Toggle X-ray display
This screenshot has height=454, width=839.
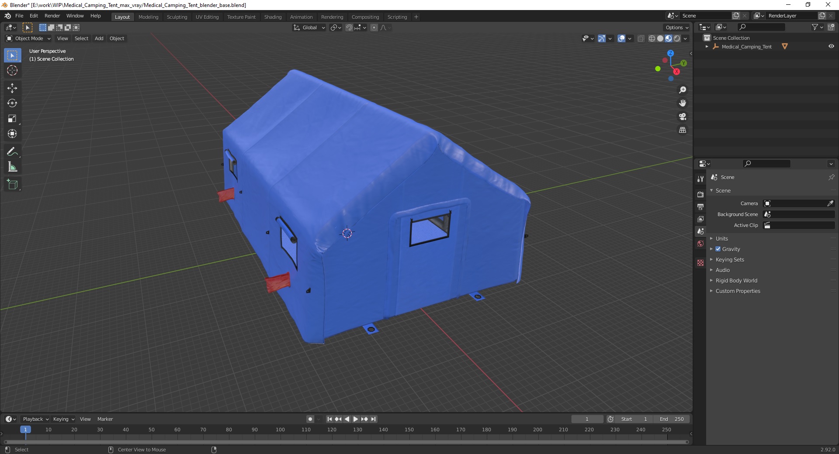pyautogui.click(x=641, y=38)
